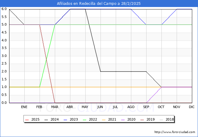Image resolution: width=198 pixels, height=137 pixels.
Task: Click the 2022 legend color marker
Action: click(85, 120)
